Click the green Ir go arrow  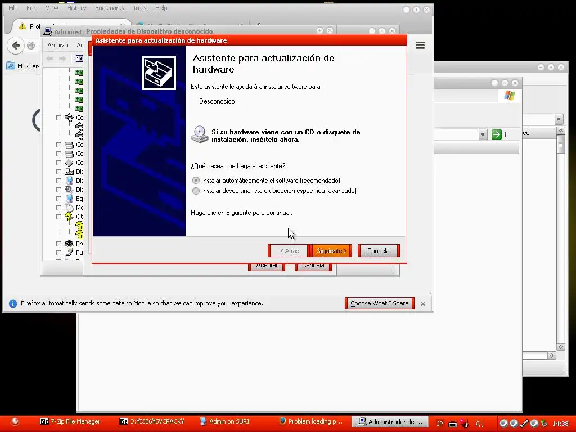(496, 134)
